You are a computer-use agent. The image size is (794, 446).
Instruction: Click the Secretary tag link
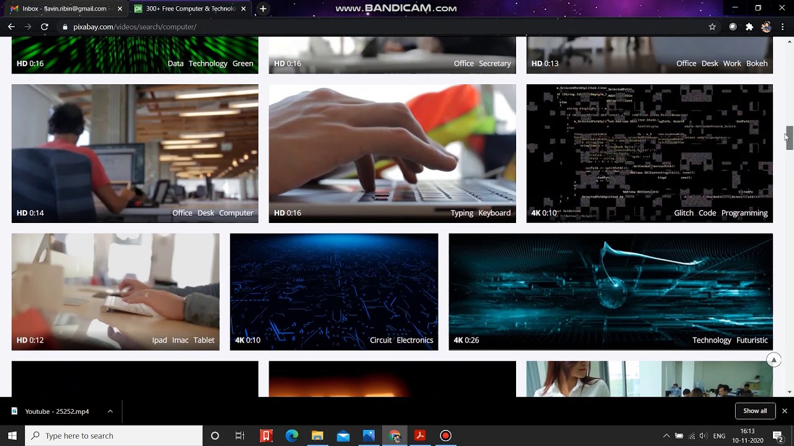tap(495, 63)
